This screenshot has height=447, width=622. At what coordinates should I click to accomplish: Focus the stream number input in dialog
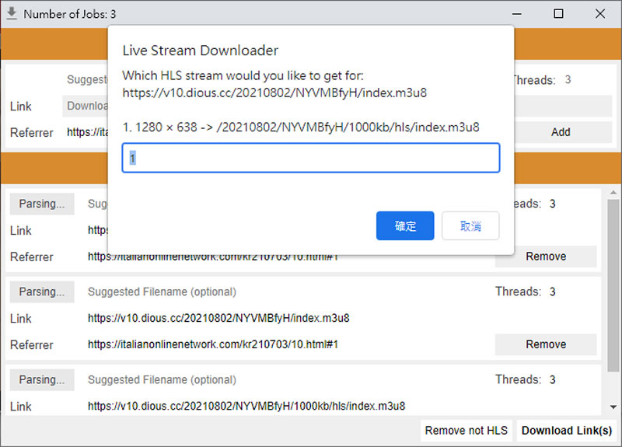pos(310,158)
